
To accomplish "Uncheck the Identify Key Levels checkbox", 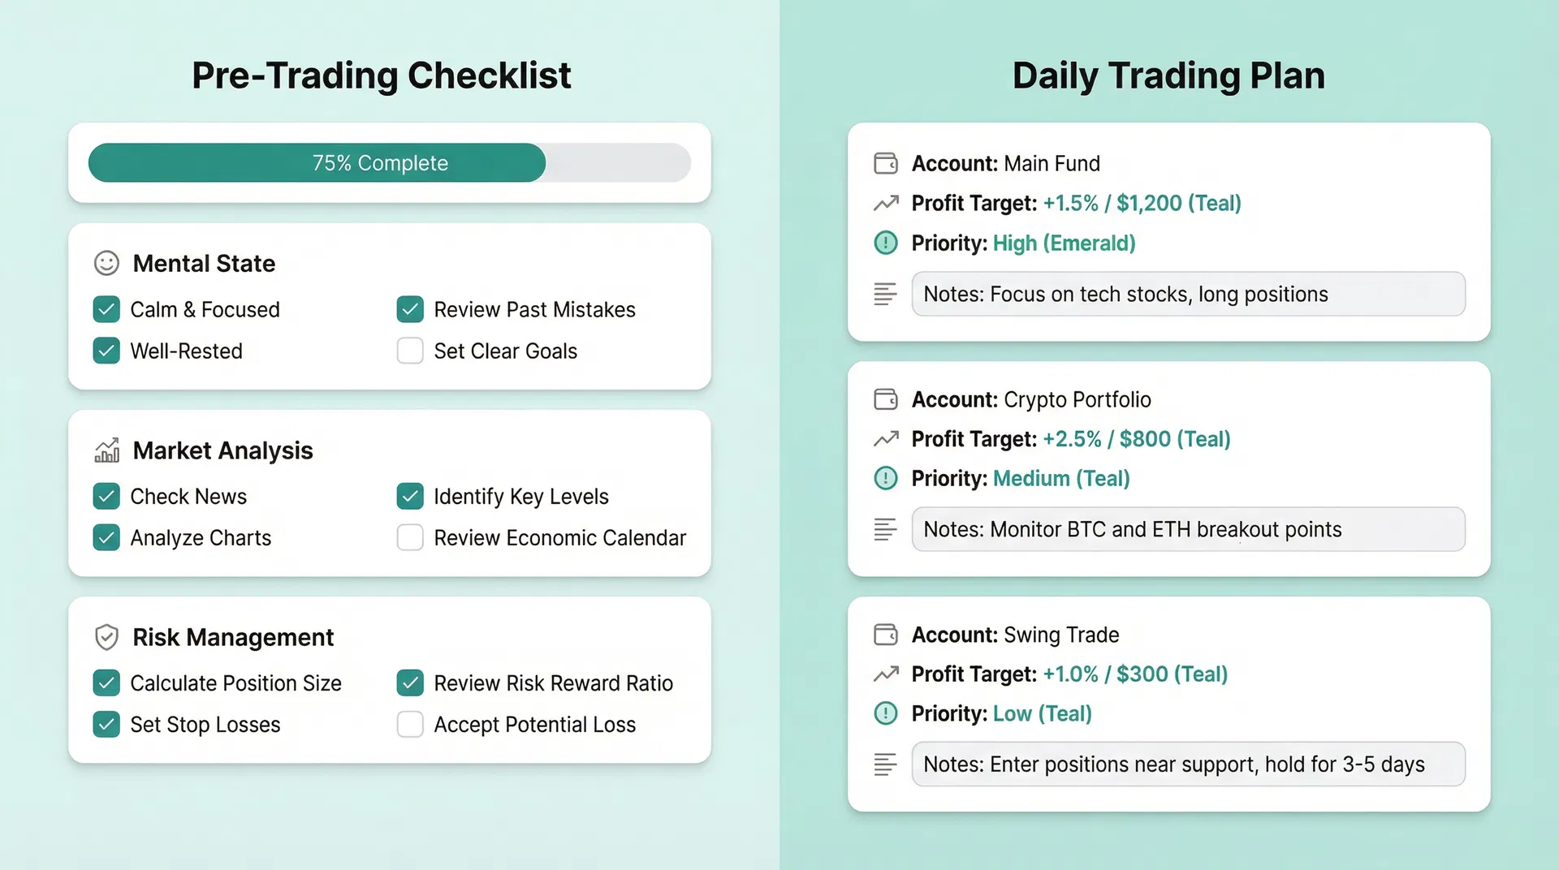I will click(410, 496).
